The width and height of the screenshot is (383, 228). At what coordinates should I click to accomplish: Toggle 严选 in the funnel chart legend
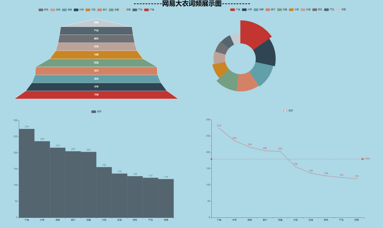[137, 10]
